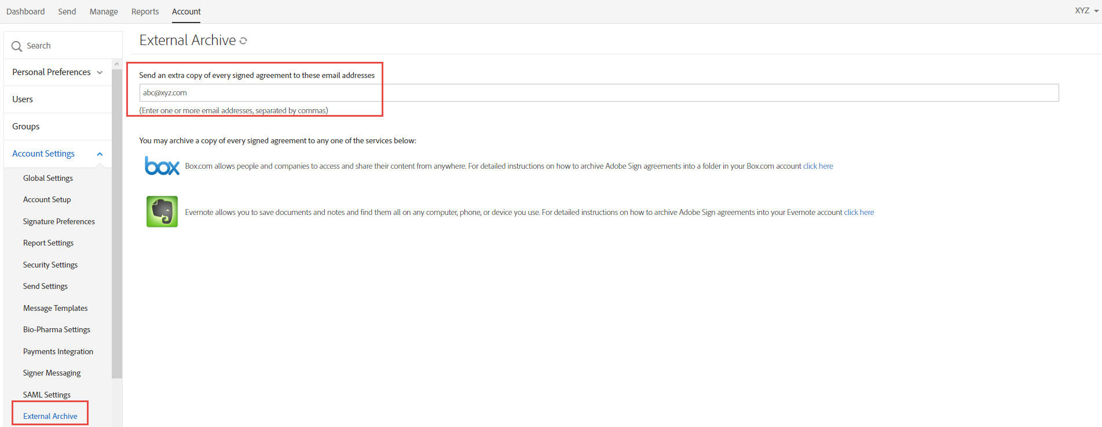1102x427 pixels.
Task: Click the refresh icon beside External Archive
Action: point(243,41)
